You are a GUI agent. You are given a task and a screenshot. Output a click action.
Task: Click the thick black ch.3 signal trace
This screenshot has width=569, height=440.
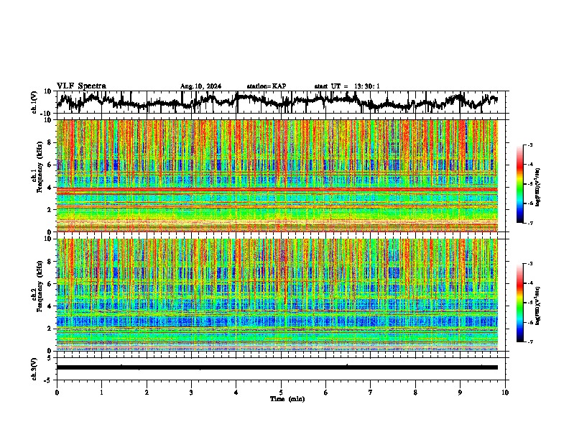(277, 367)
